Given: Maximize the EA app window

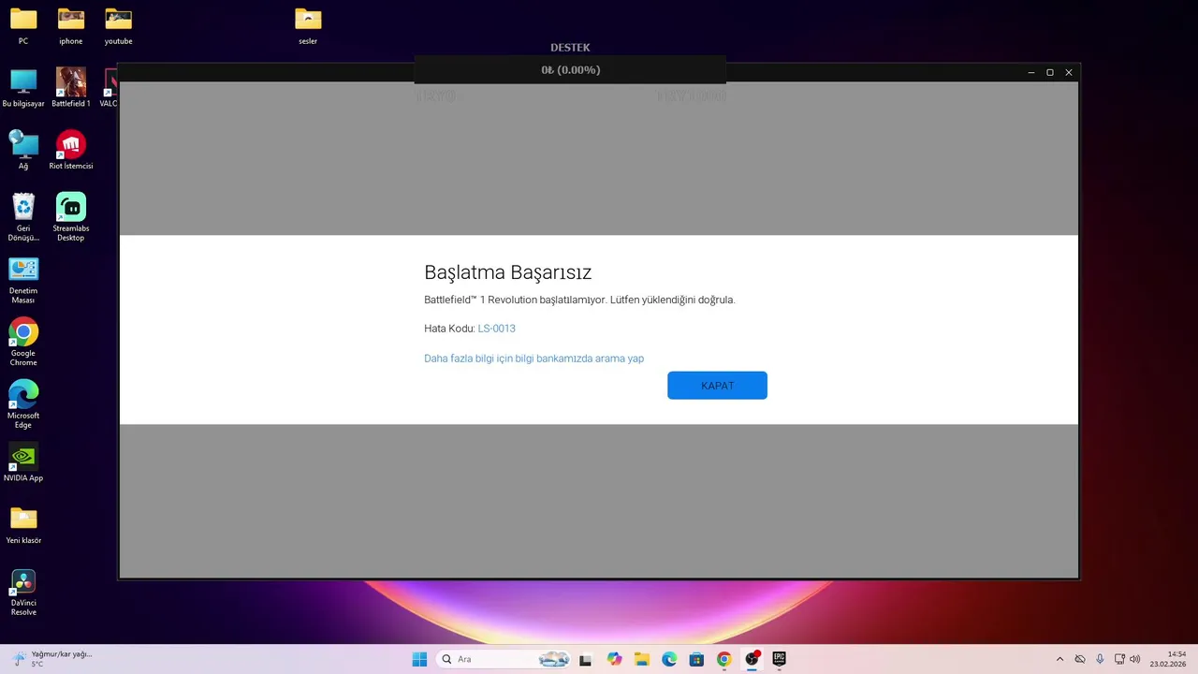Looking at the screenshot, I should (1050, 72).
